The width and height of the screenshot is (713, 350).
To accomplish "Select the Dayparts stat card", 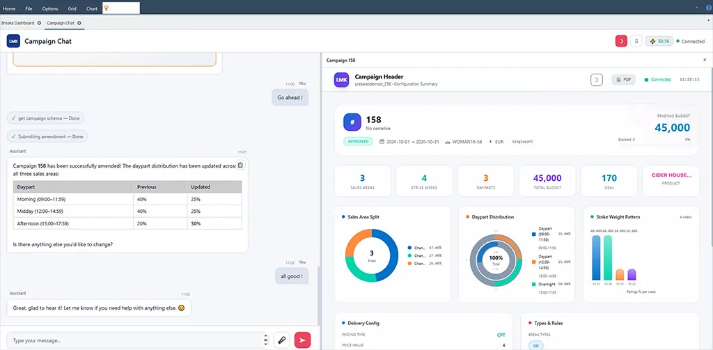I will click(x=485, y=181).
